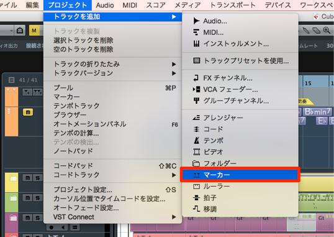Click the tempo metronome icon

point(196,141)
